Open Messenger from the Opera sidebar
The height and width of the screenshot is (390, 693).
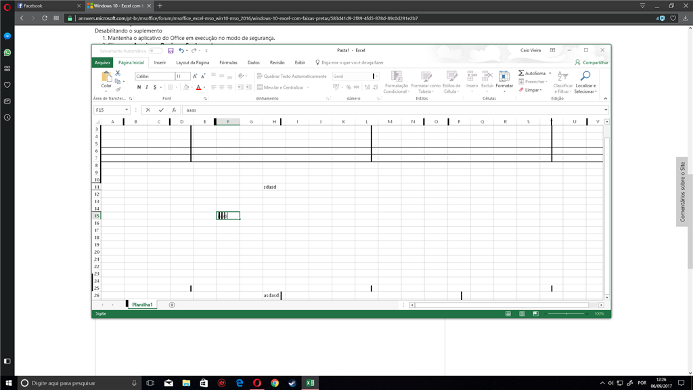(x=7, y=37)
